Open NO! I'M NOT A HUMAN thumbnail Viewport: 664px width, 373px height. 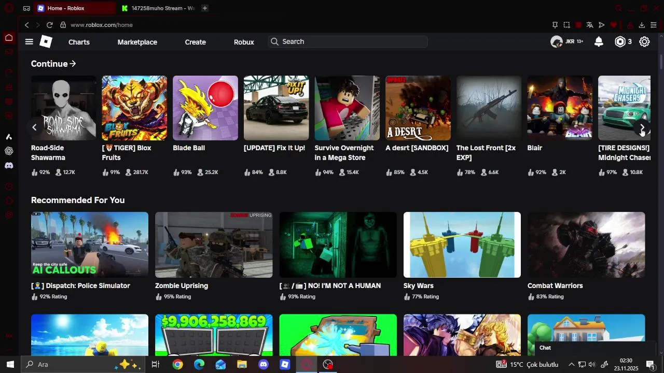(x=338, y=245)
